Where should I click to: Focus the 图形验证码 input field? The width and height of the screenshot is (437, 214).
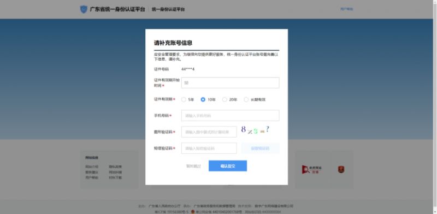[x=209, y=132]
